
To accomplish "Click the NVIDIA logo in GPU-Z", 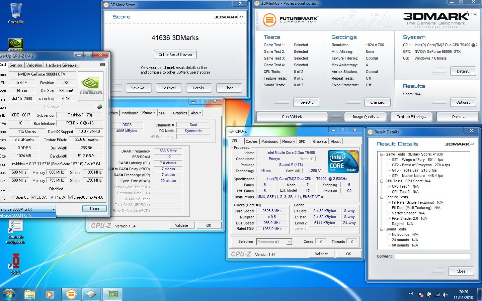I will pyautogui.click(x=91, y=86).
